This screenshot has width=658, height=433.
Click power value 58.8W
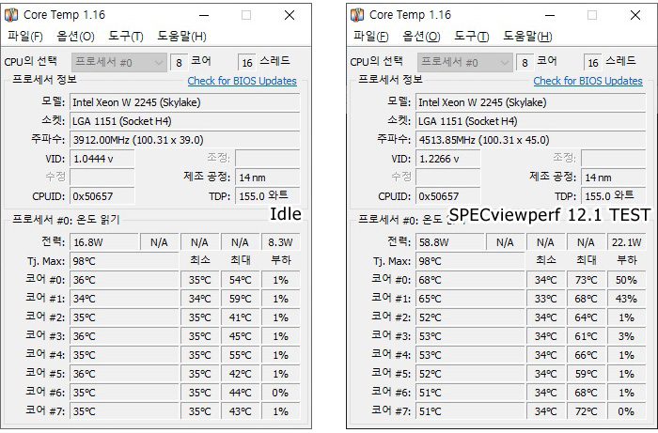tap(450, 242)
